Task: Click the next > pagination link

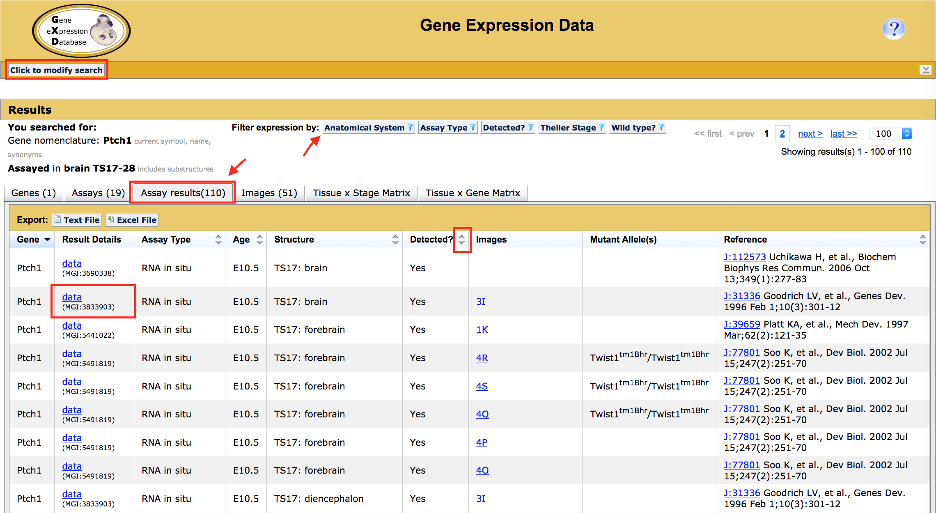Action: (x=810, y=134)
